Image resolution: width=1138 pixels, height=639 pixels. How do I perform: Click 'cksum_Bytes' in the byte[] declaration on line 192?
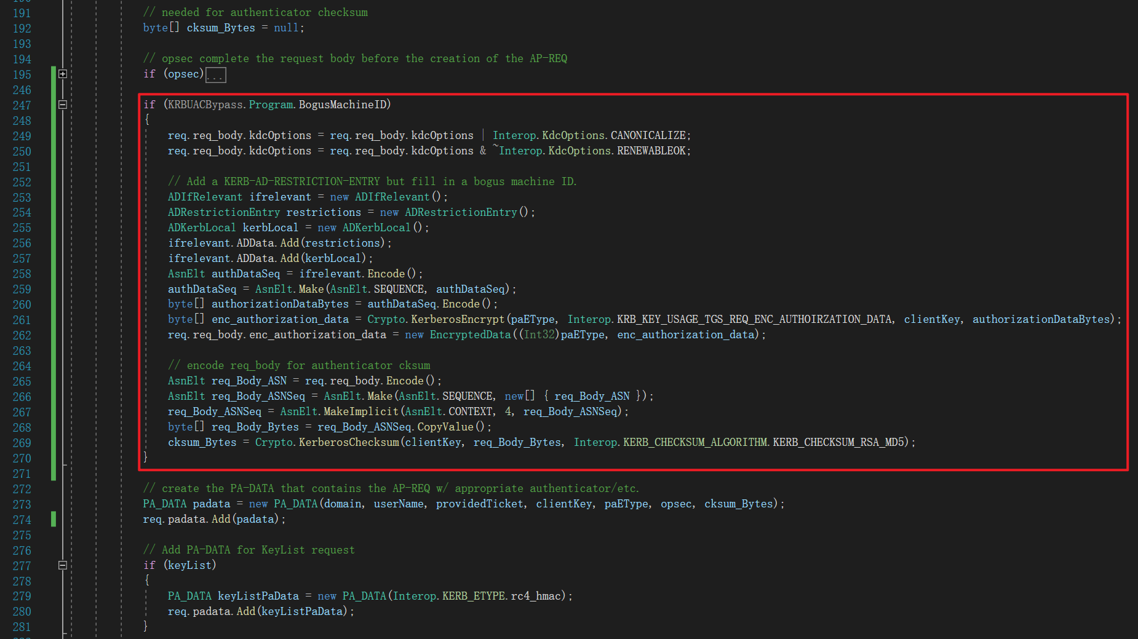point(221,28)
